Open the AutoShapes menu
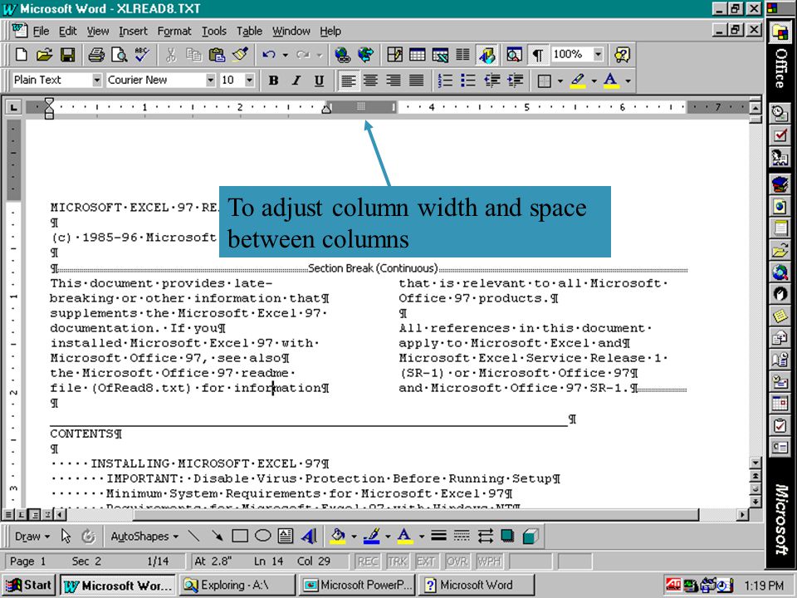 tap(144, 536)
